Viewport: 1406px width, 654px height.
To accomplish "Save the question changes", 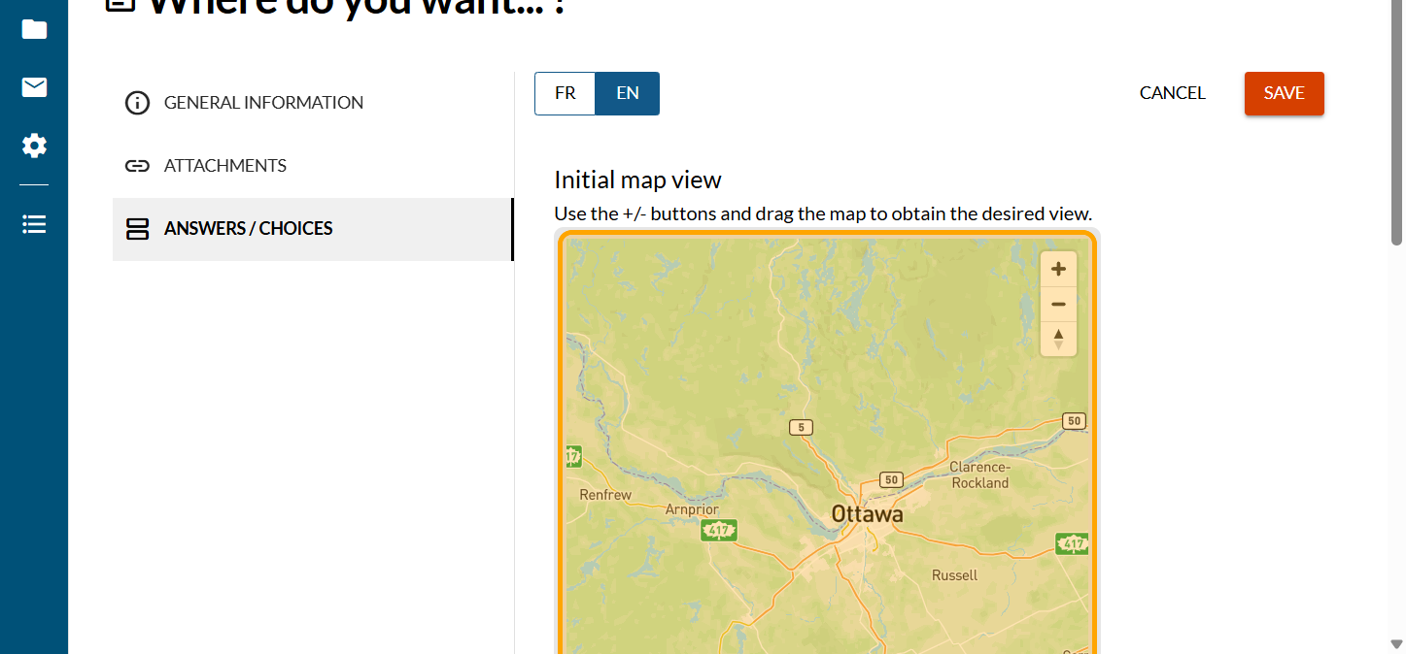I will pos(1284,93).
